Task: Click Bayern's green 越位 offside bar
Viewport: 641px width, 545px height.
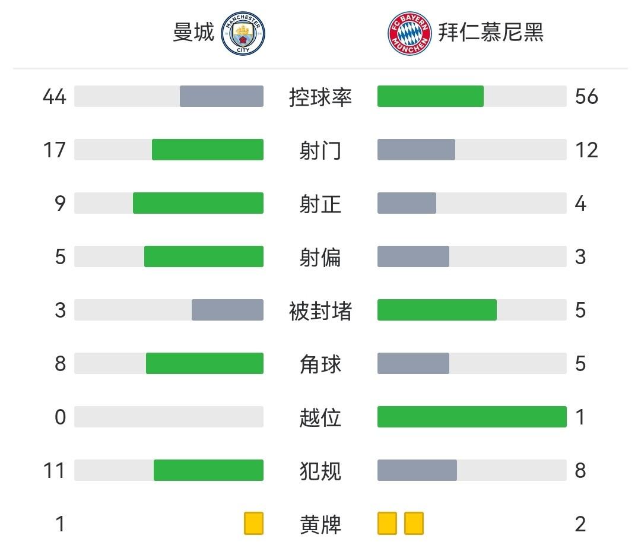Action: point(472,417)
